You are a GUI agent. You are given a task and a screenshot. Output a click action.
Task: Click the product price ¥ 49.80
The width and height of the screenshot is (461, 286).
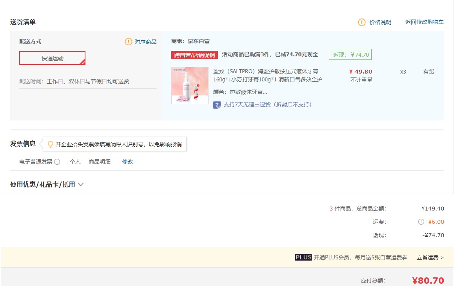tap(361, 72)
